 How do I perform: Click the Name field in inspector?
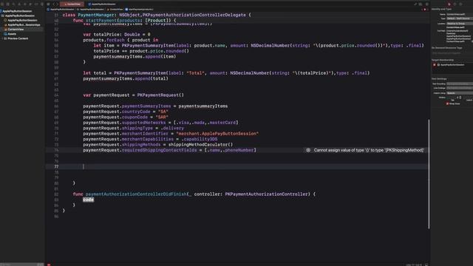tap(460, 14)
